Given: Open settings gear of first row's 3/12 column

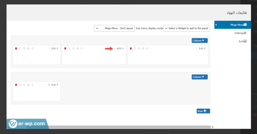Looking at the screenshot, I should [x=28, y=48].
